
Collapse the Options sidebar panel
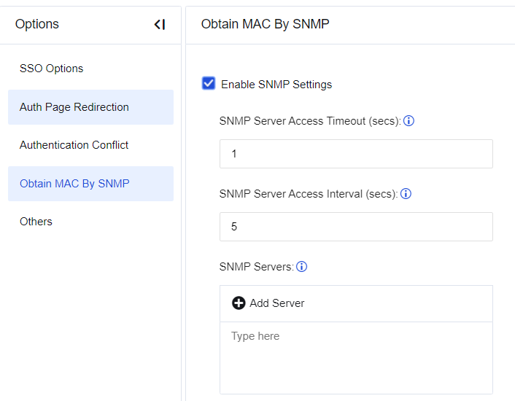159,25
